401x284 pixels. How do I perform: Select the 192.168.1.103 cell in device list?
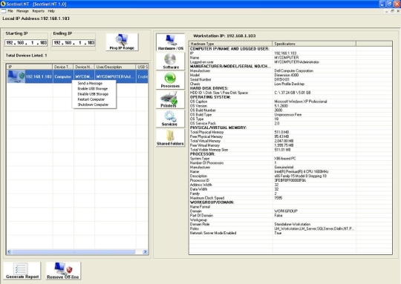pyautogui.click(x=39, y=76)
